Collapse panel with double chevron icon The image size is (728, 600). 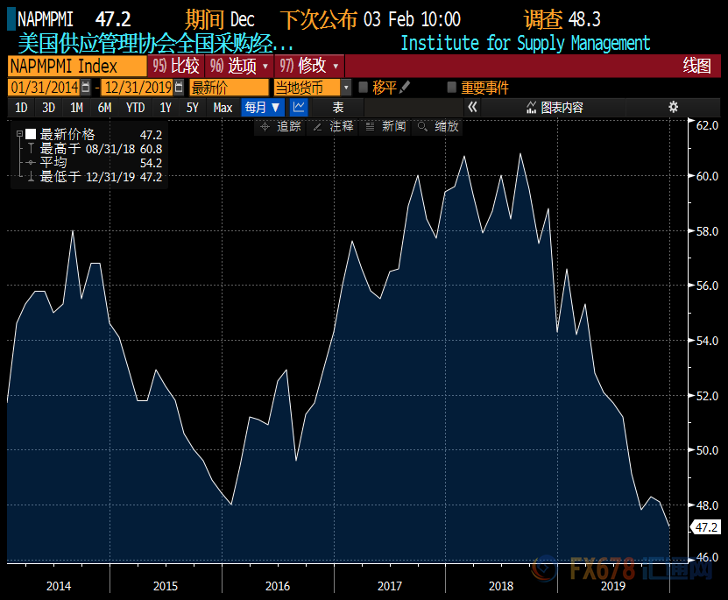click(x=472, y=107)
